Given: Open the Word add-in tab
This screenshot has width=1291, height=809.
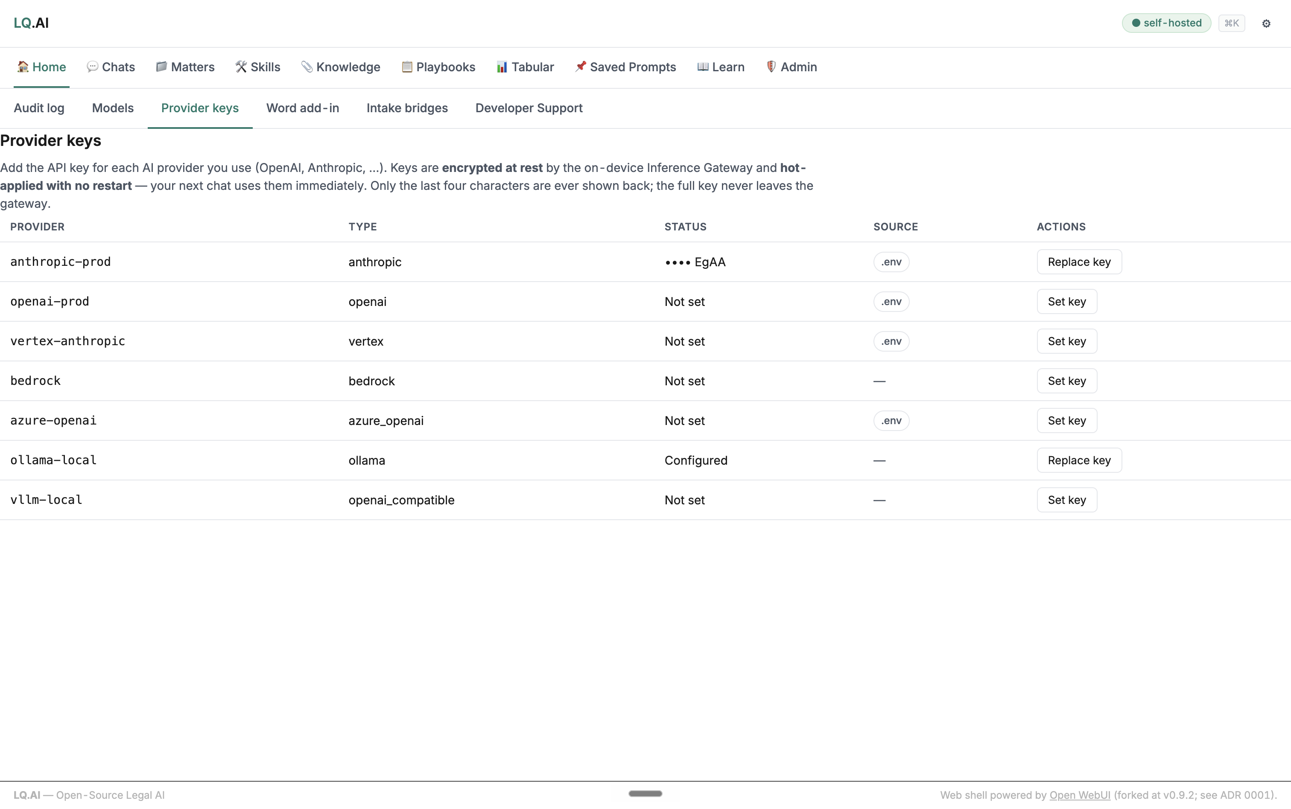Looking at the screenshot, I should pos(302,108).
